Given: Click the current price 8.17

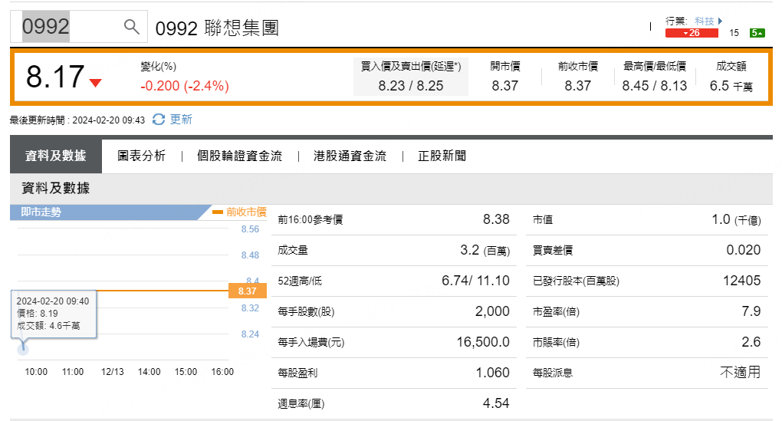Looking at the screenshot, I should [55, 77].
